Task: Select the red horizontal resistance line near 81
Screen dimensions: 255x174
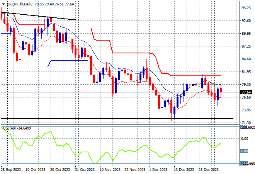Action: click(x=196, y=76)
